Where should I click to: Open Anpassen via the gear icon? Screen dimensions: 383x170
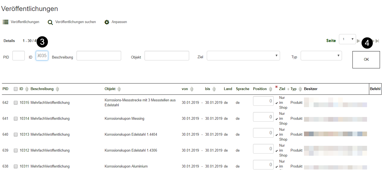pyautogui.click(x=107, y=22)
